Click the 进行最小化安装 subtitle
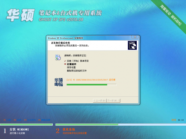Viewport: 186px width, 139px height. click(17, 133)
